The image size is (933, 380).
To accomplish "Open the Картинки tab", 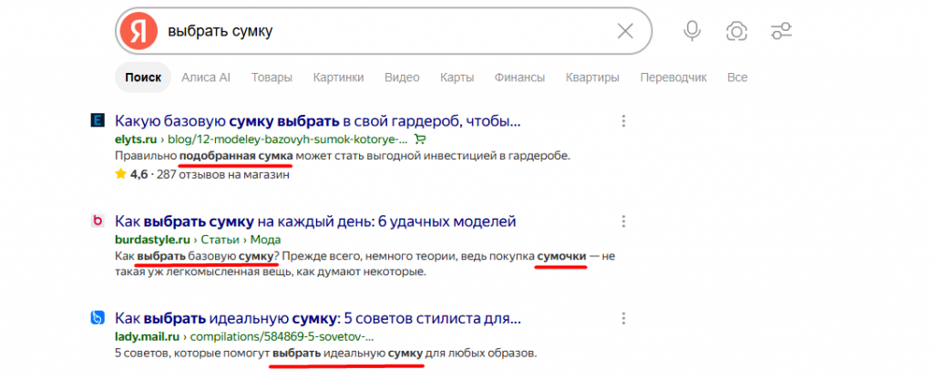I will click(x=339, y=77).
